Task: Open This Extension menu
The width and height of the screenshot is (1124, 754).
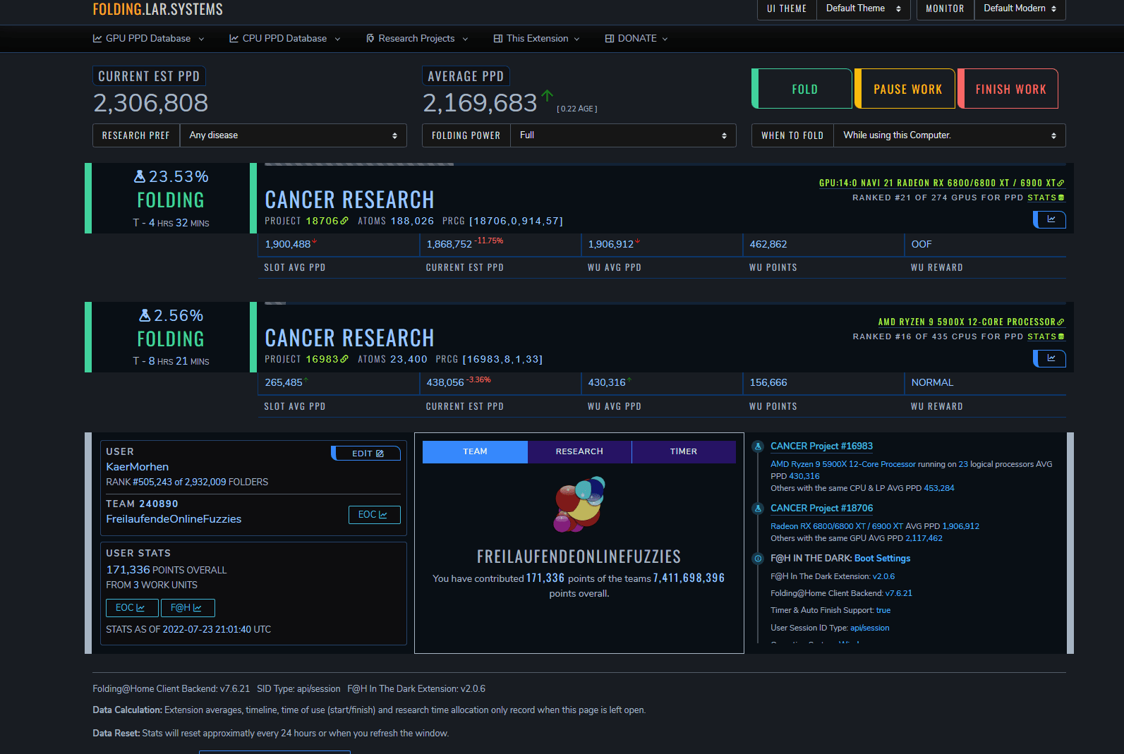Action: 536,38
